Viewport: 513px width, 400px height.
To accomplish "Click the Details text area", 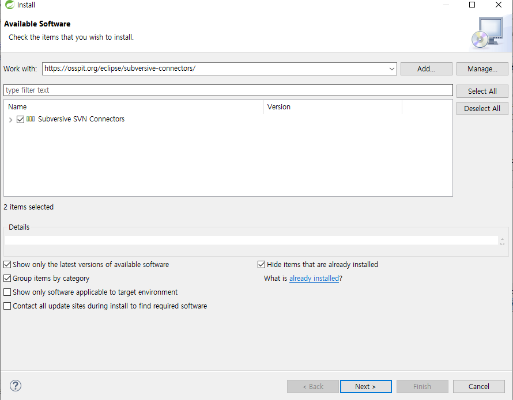I will click(x=251, y=240).
